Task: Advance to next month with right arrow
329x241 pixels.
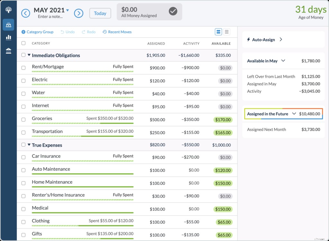Action: [79, 13]
